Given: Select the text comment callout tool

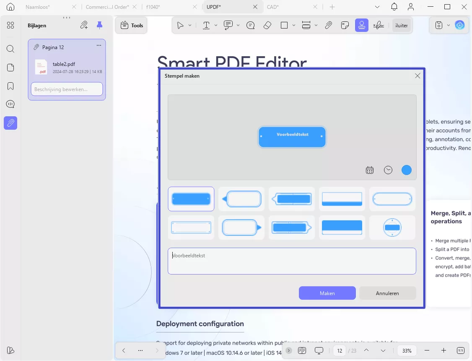Looking at the screenshot, I should click(228, 25).
